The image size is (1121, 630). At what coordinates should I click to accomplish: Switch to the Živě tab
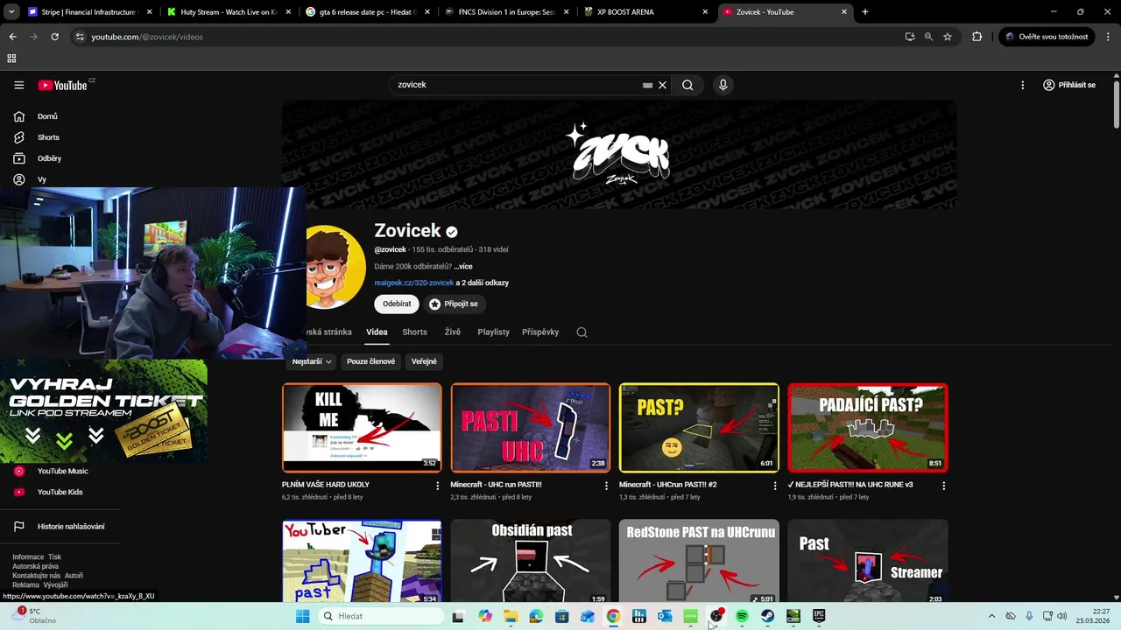click(x=452, y=332)
